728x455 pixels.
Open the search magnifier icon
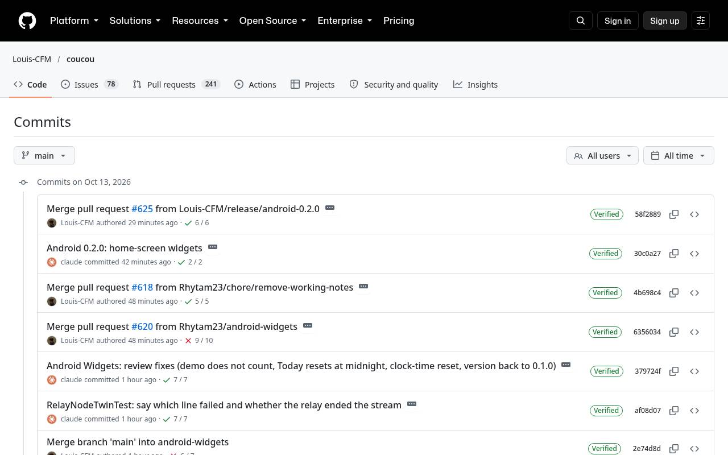(581, 20)
